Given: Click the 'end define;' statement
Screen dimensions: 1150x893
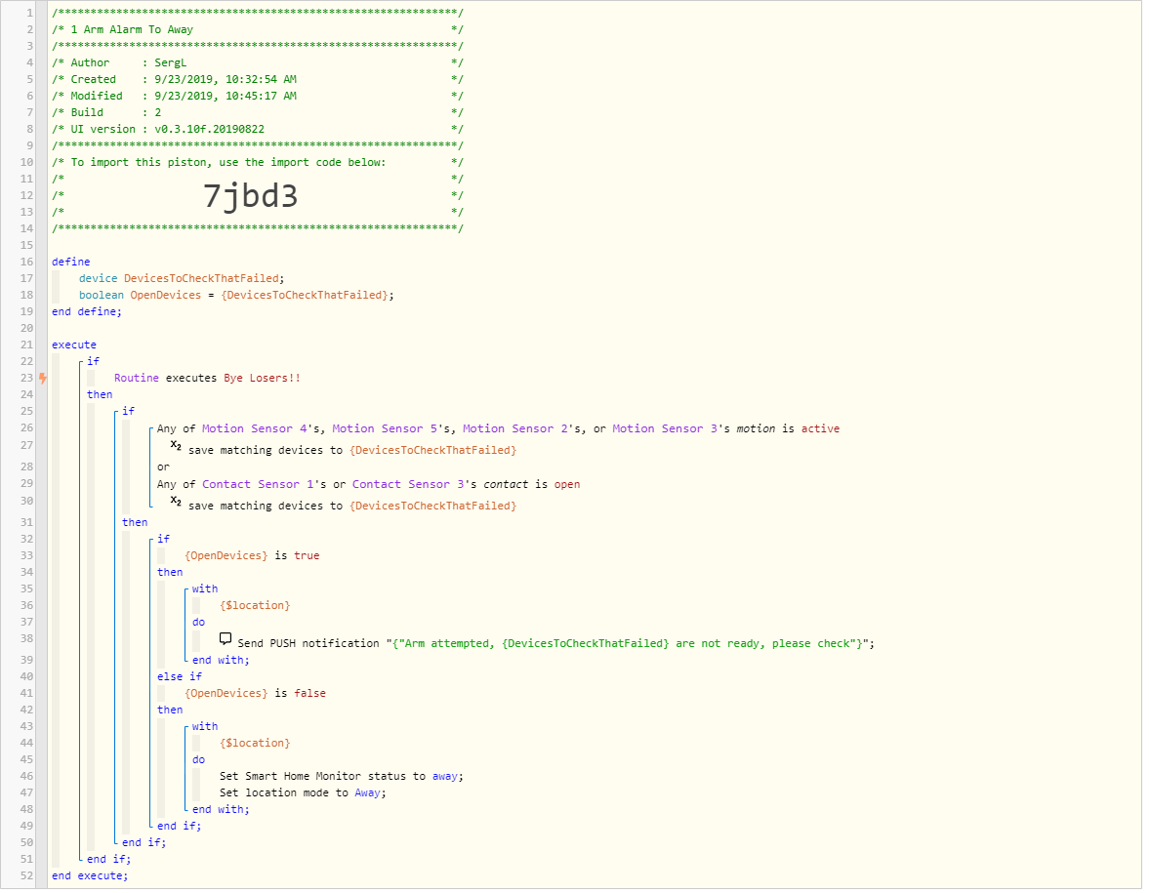Looking at the screenshot, I should 87,312.
